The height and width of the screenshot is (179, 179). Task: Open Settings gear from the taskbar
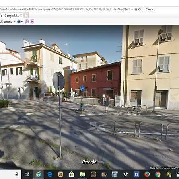pos(126,174)
